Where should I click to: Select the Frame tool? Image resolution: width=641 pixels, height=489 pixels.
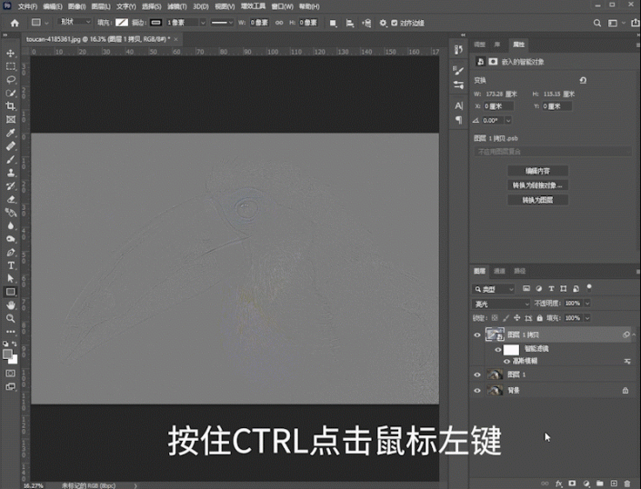(11, 119)
